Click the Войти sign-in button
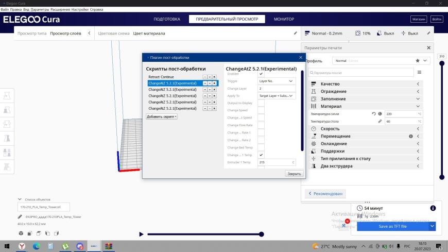The height and width of the screenshot is (252, 448). [437, 19]
